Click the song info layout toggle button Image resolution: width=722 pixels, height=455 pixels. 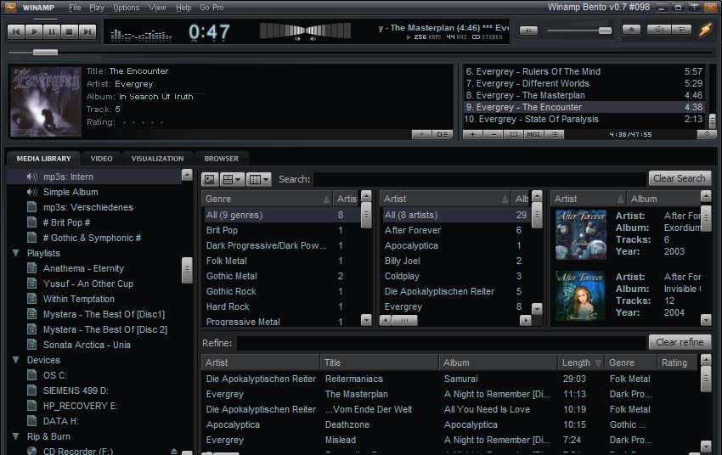[x=442, y=134]
